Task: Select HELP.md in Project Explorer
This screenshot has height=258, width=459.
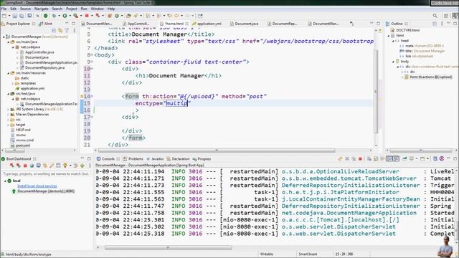Action: 23,130
